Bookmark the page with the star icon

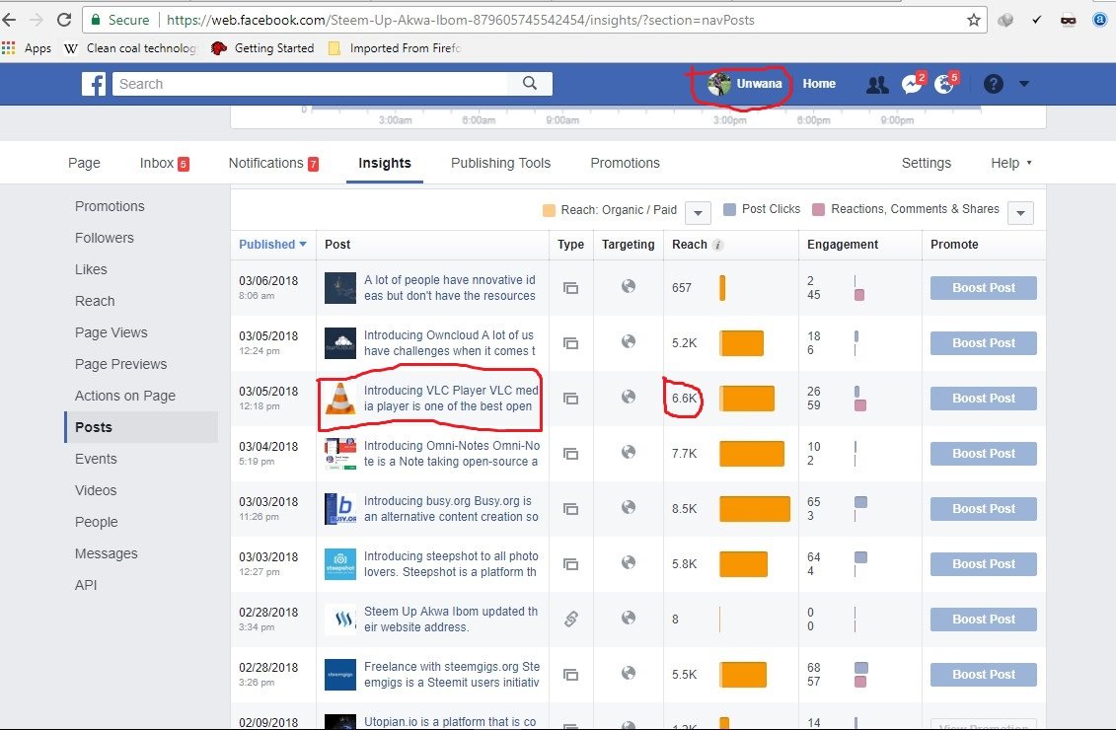[974, 20]
